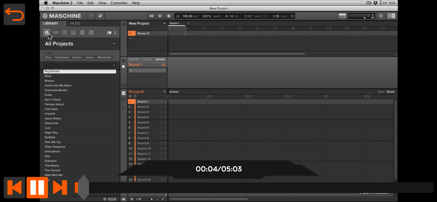Filter by the Club type tag
The height and width of the screenshot is (202, 437).
click(48, 57)
